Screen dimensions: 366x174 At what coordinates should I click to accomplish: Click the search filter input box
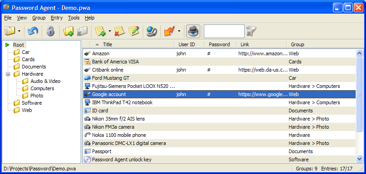[224, 31]
